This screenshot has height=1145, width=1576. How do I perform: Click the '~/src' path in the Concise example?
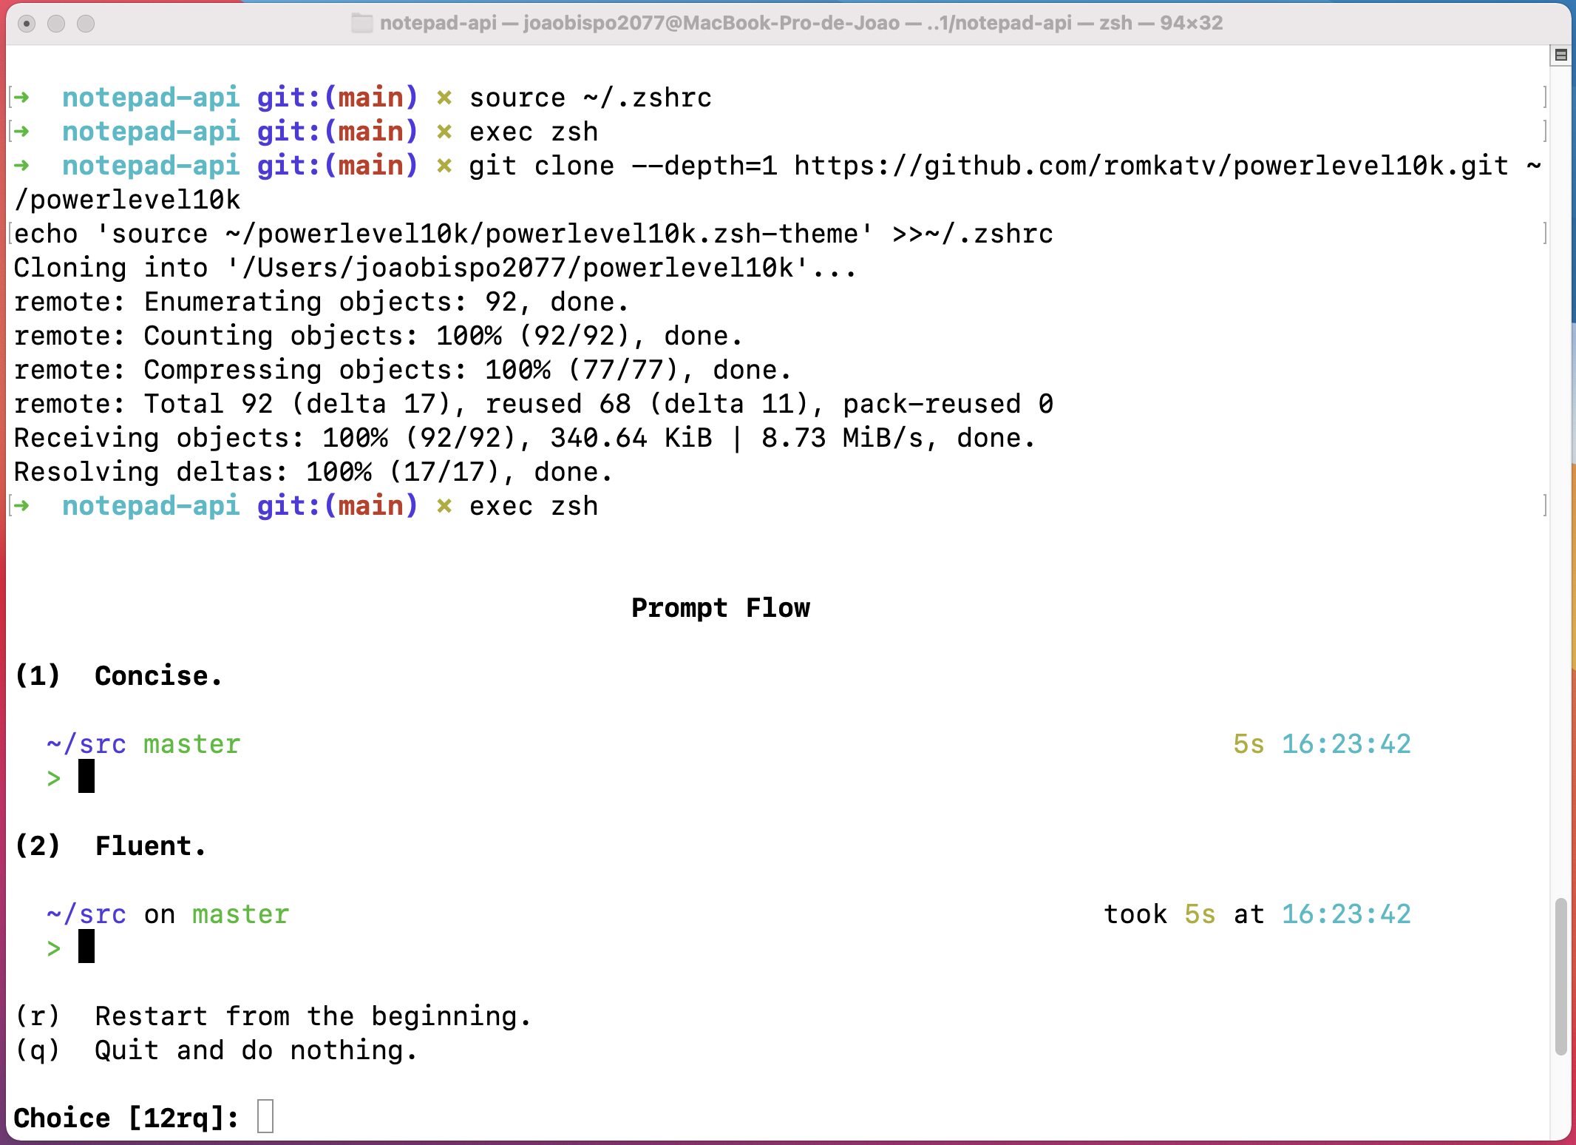click(x=85, y=744)
